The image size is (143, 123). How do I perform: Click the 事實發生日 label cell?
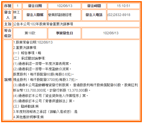64,33
